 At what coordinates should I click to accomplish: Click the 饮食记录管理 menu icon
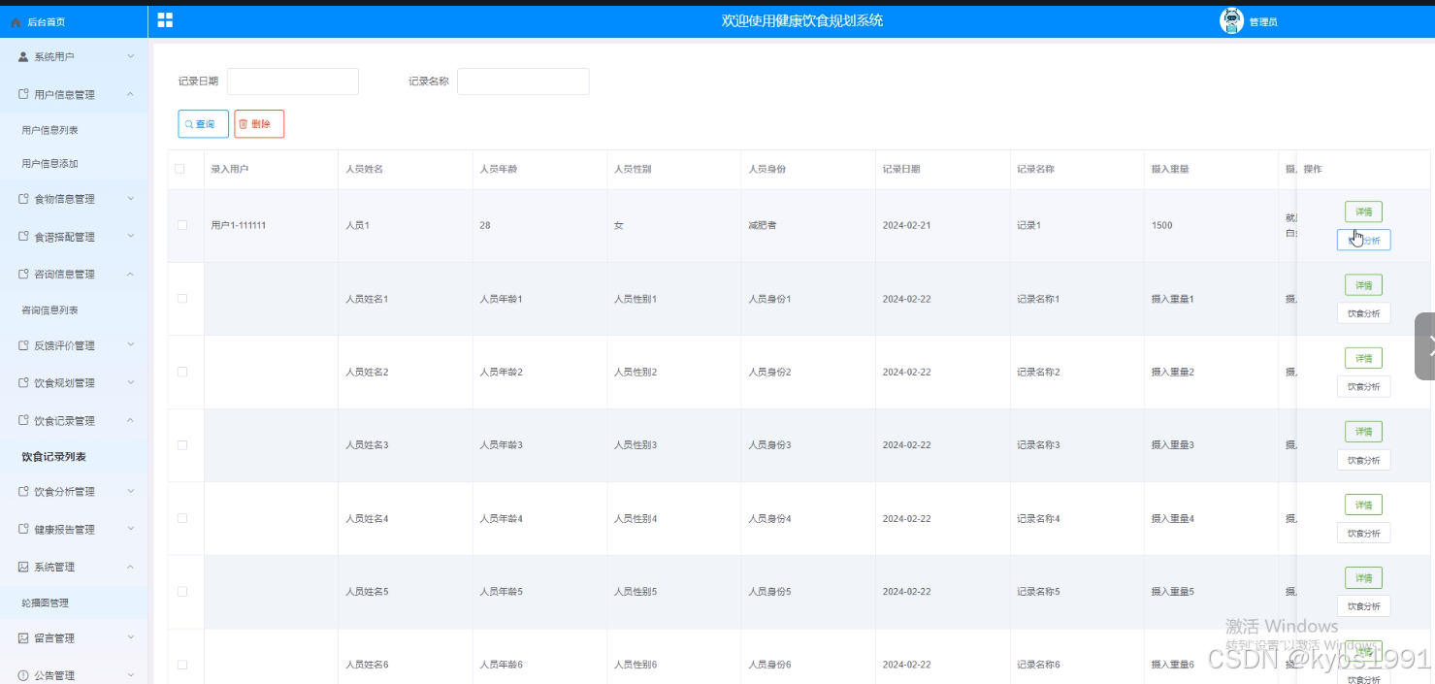pos(24,420)
